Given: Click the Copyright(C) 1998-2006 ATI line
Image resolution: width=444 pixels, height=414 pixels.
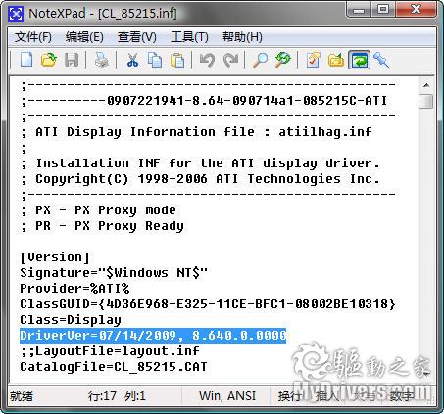Looking at the screenshot, I should click(200, 179).
